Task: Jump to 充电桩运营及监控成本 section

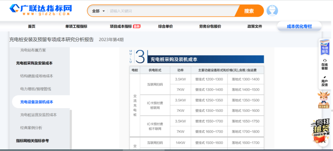Action: coord(39,115)
